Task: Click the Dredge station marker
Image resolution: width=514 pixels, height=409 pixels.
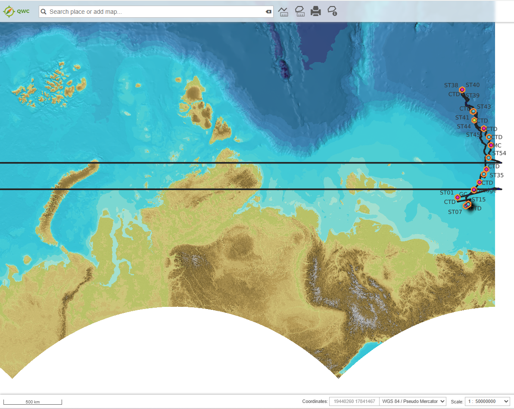Action: click(474, 190)
